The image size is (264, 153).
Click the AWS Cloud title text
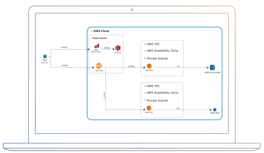click(101, 31)
